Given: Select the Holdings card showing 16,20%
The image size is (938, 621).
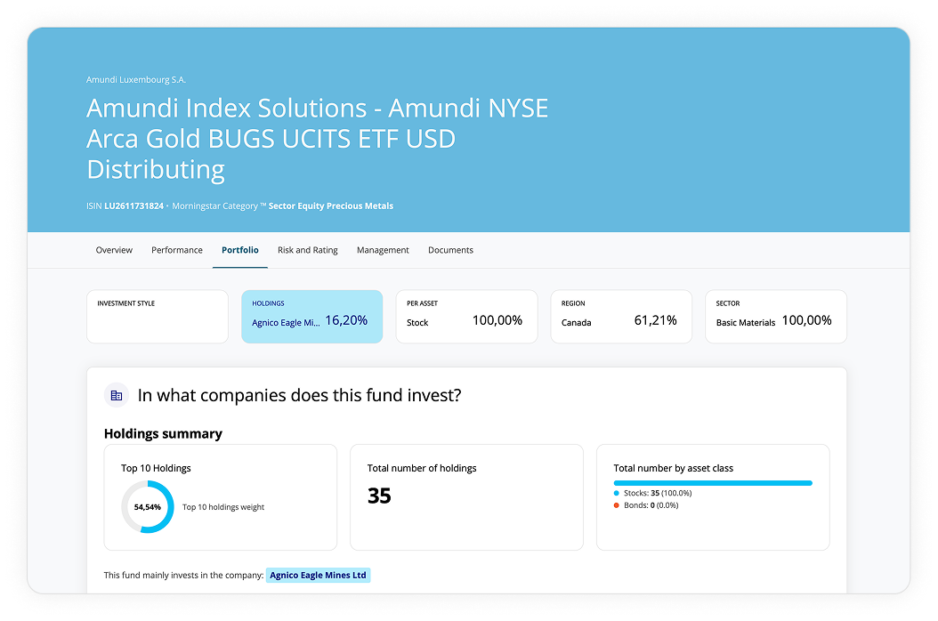Looking at the screenshot, I should (x=311, y=317).
